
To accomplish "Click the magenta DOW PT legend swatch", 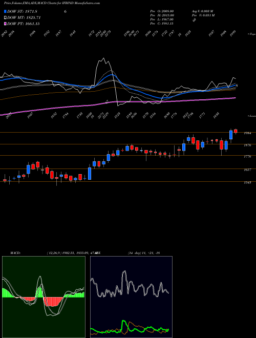I will tap(5, 24).
